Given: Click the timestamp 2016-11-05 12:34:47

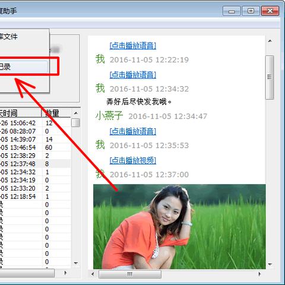Looking at the screenshot, I should pos(168,116).
